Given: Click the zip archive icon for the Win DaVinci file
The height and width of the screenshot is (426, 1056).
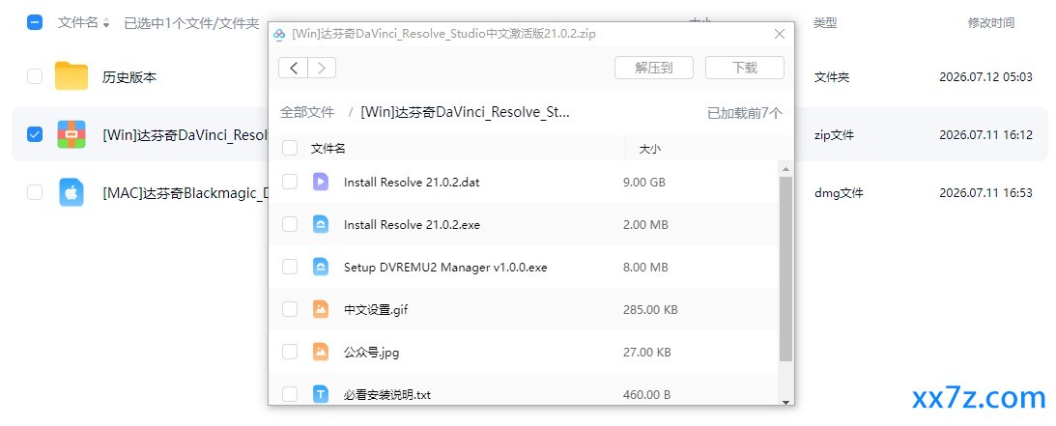Looking at the screenshot, I should (x=71, y=134).
